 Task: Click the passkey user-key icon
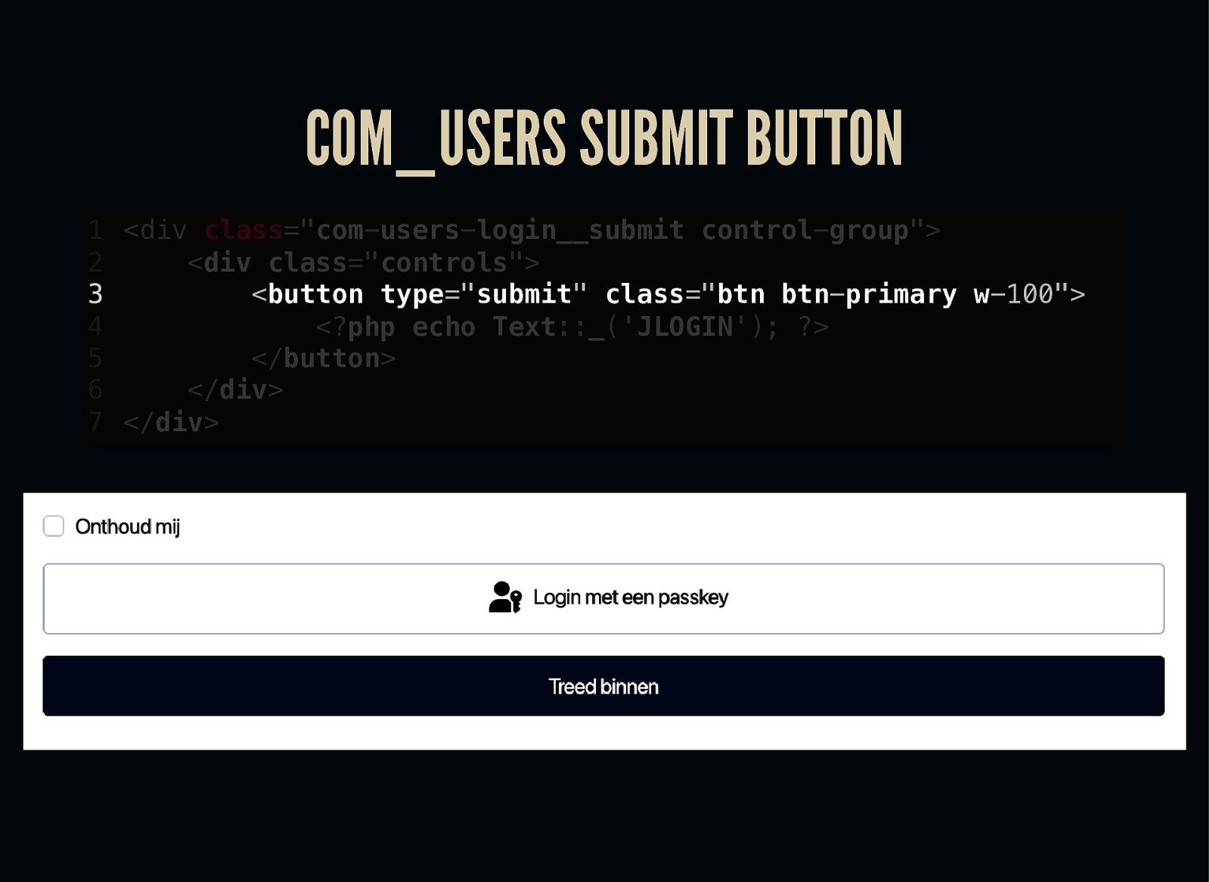(505, 598)
